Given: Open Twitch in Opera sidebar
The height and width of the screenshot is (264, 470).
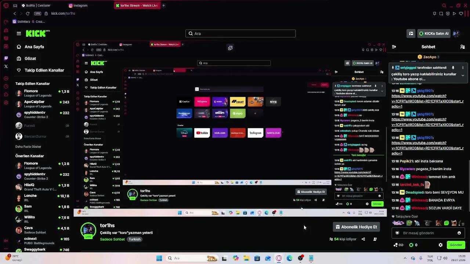Looking at the screenshot, I should (6, 58).
